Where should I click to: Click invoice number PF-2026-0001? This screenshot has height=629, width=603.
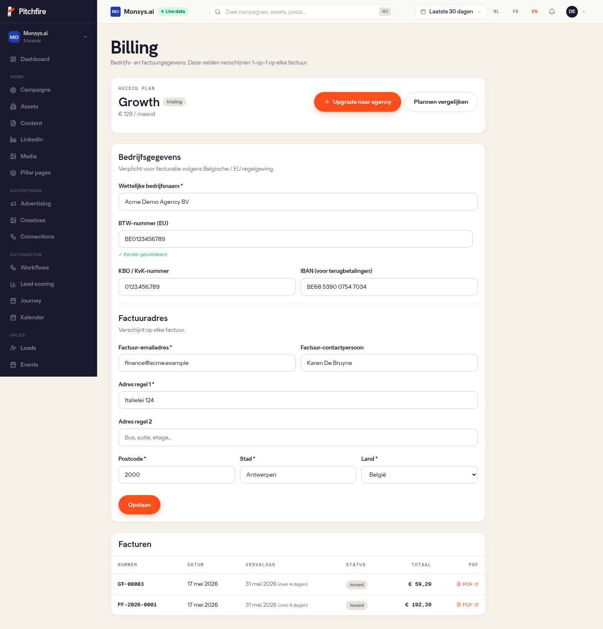137,605
